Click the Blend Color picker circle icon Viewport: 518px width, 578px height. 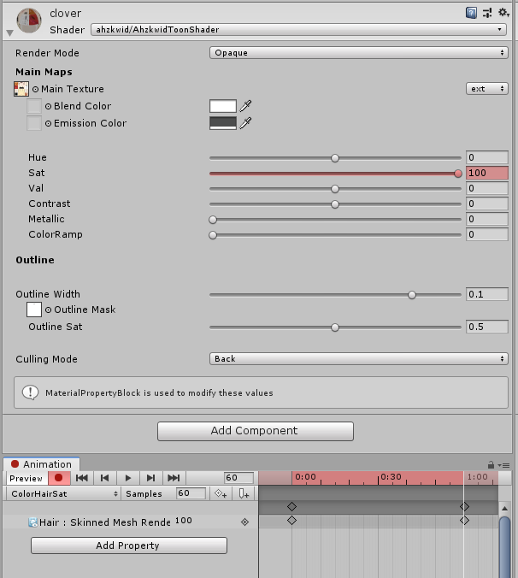tap(48, 106)
